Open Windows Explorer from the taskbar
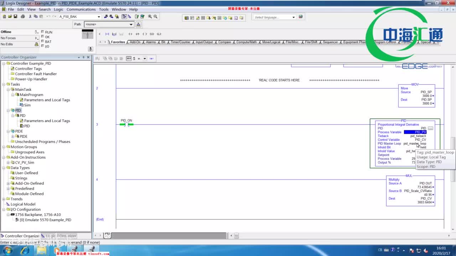Screen dimensions: 456x256 (x=42, y=250)
